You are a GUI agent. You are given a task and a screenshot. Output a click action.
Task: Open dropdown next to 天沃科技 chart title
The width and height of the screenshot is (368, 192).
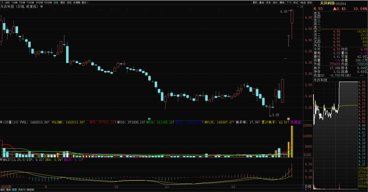[42, 6]
